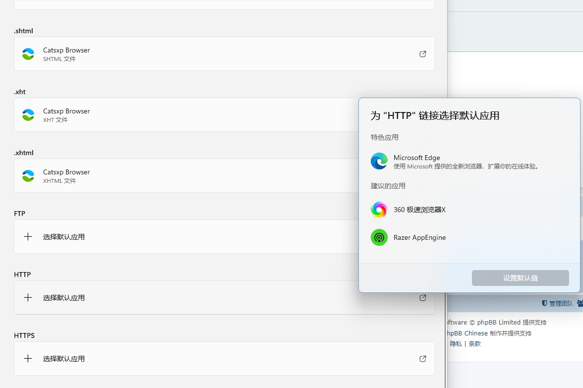Open 条款 link in footer
This screenshot has height=388, width=583.
click(x=474, y=344)
